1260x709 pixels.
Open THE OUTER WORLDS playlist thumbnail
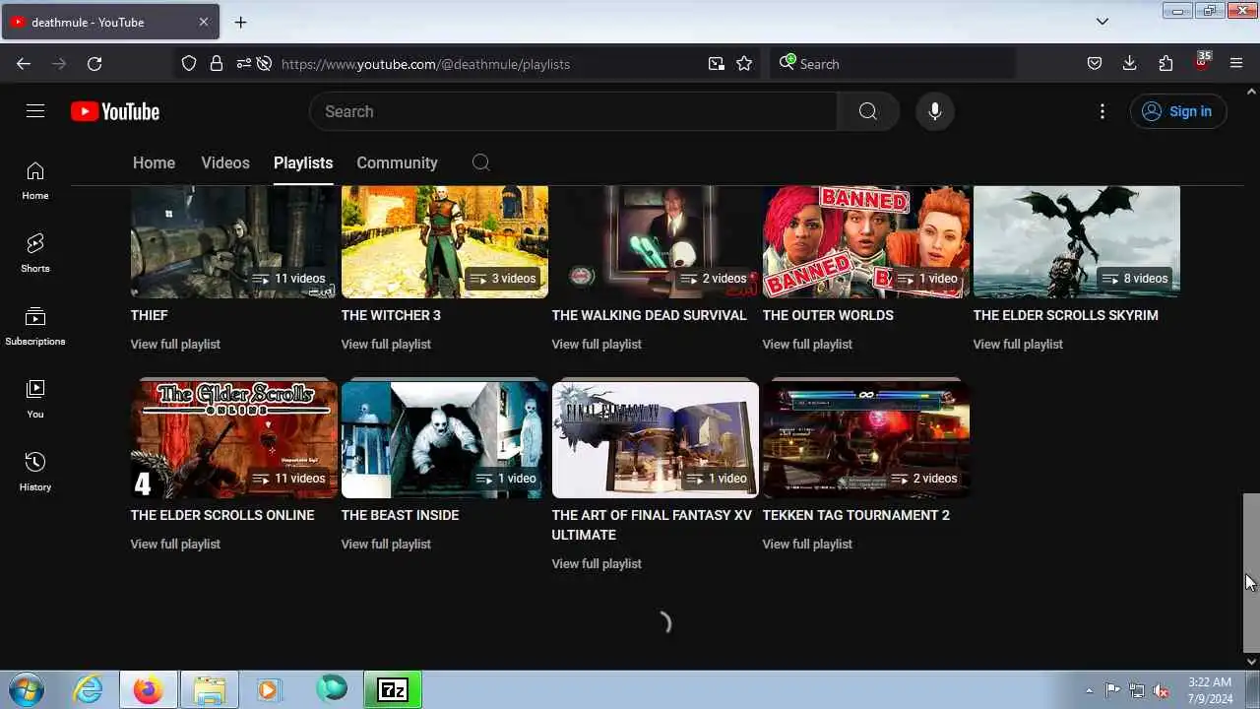click(866, 241)
